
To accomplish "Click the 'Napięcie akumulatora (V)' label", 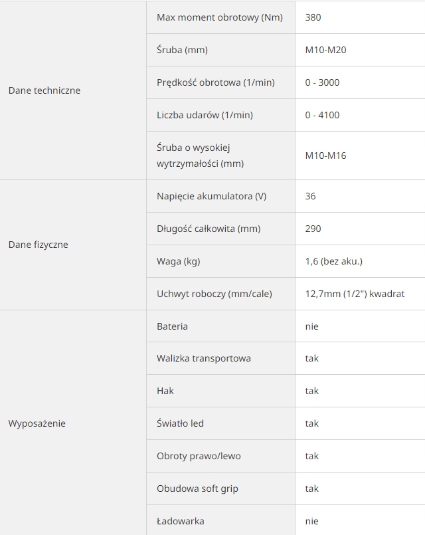I will [212, 196].
